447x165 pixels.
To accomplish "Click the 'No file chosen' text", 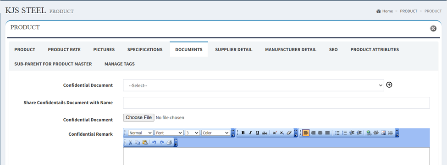I will 170,117.
